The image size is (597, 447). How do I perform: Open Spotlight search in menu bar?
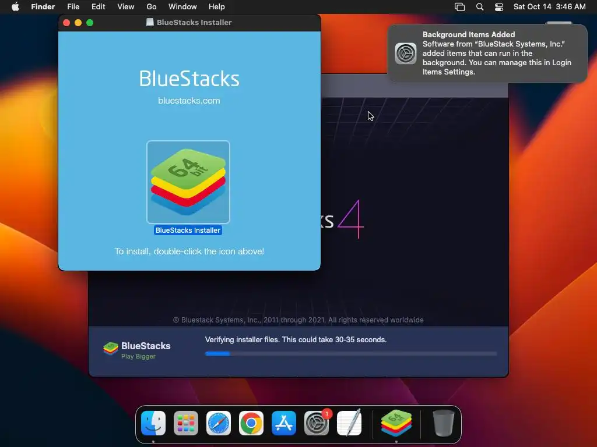point(480,7)
